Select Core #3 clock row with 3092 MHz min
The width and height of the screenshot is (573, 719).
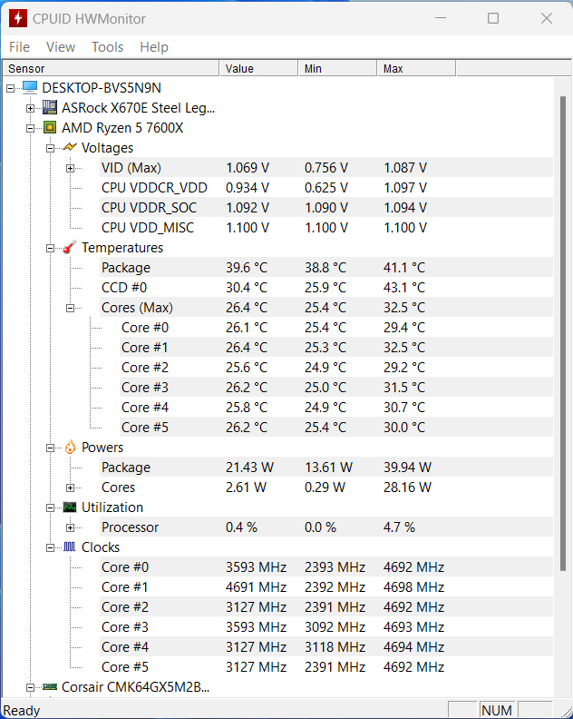(326, 626)
